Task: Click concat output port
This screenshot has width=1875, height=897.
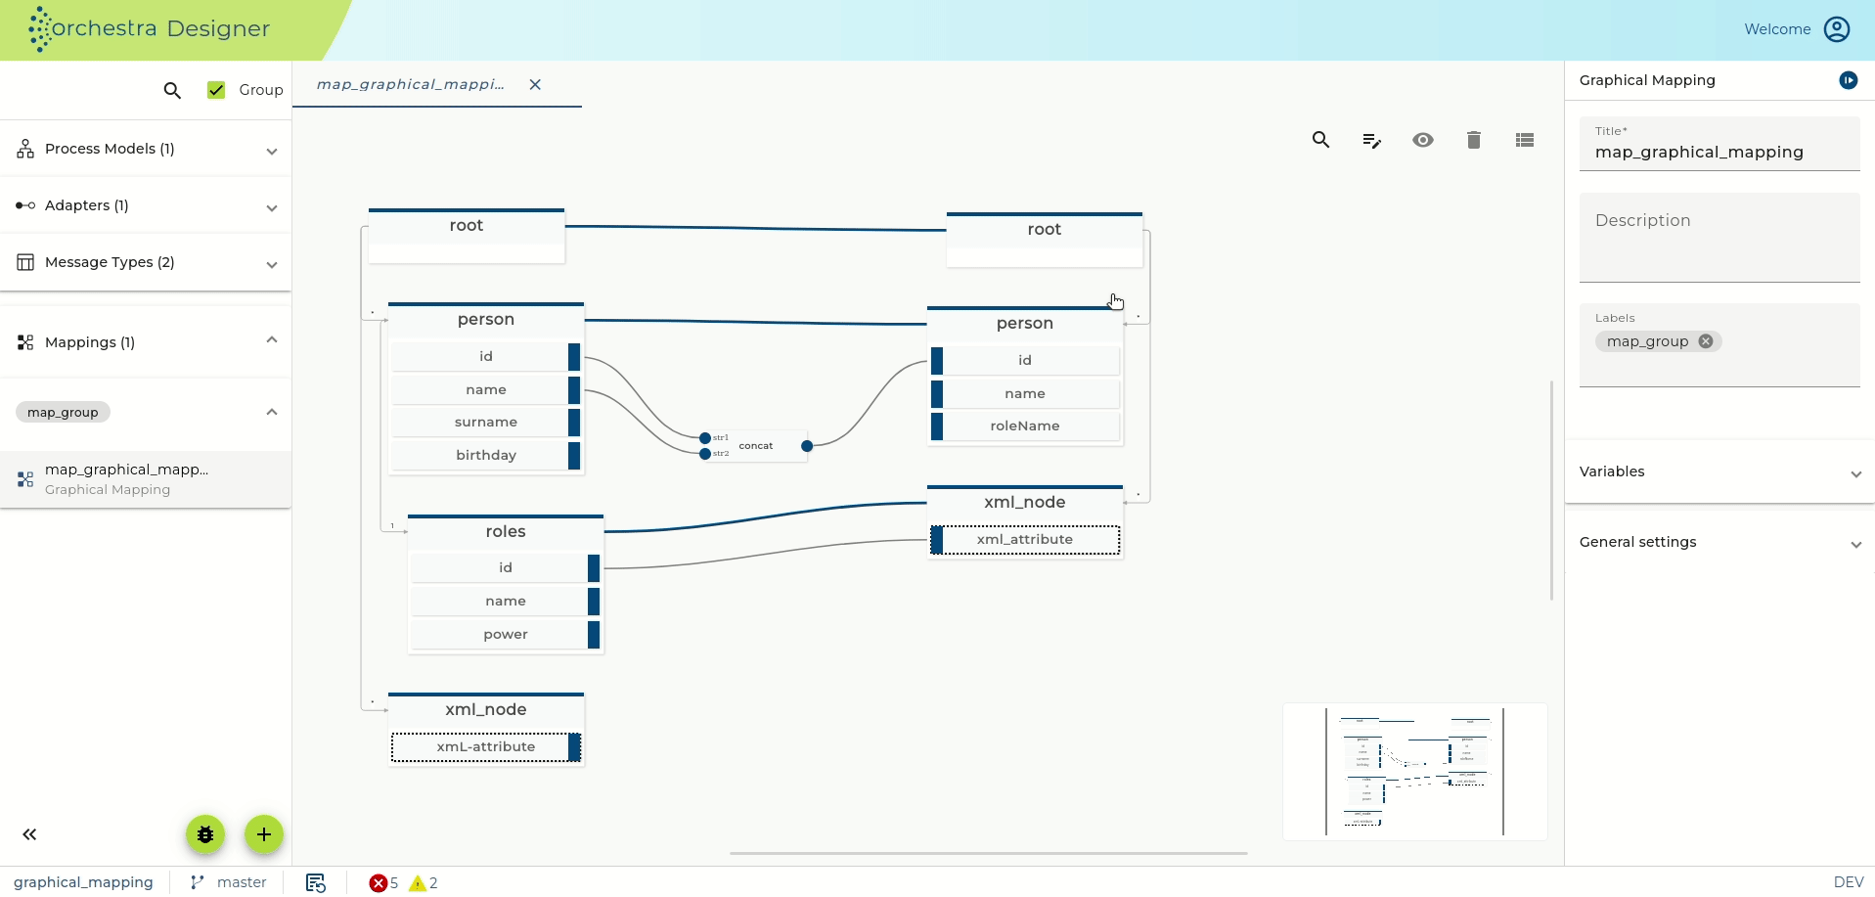Action: point(807,446)
